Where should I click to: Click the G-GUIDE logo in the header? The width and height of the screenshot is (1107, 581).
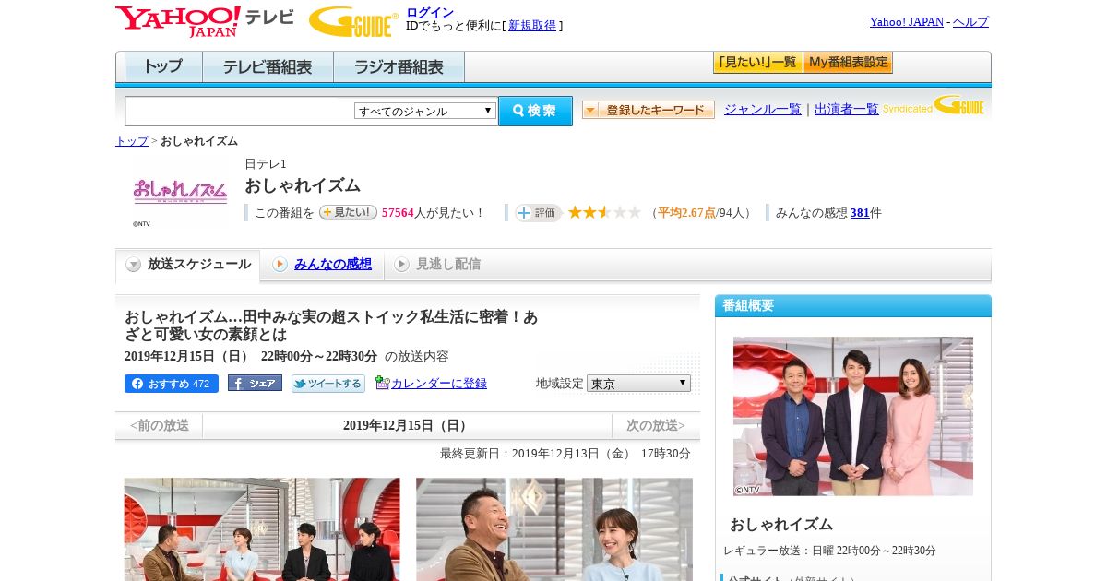click(x=353, y=22)
